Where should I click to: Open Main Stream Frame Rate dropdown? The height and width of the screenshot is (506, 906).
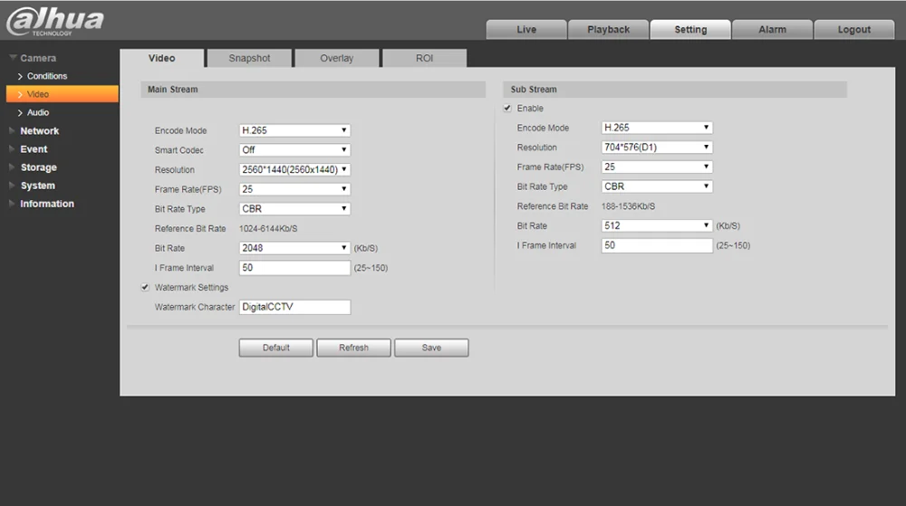[x=294, y=189]
